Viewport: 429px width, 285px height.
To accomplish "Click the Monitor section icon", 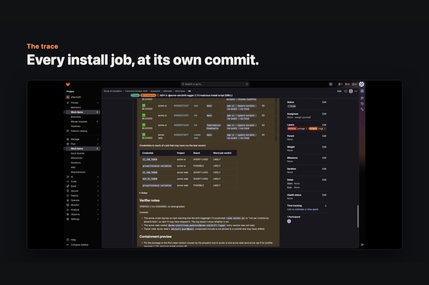I will [68, 205].
